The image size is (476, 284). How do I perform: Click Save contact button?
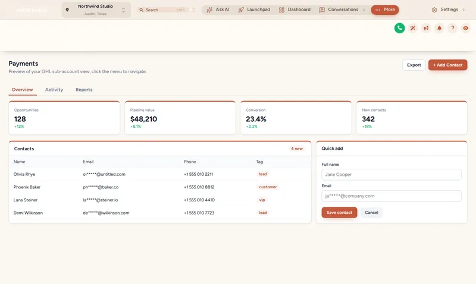[x=339, y=213]
